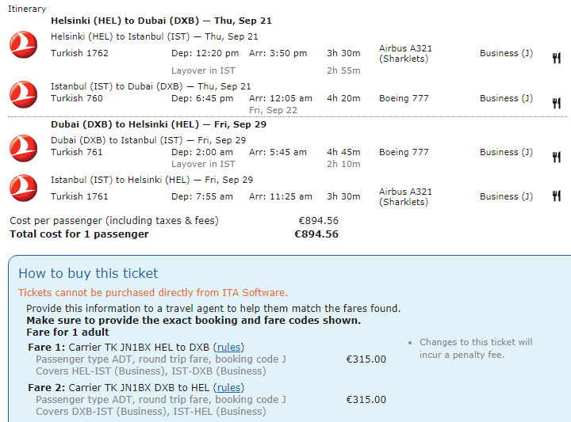Select the Helsinki to Dubai outbound heading
This screenshot has height=422, width=571.
[x=161, y=21]
